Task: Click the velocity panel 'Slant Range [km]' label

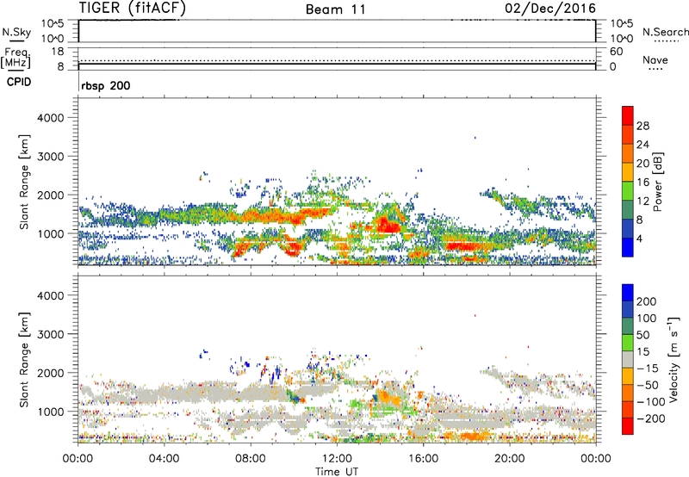Action: 24,360
